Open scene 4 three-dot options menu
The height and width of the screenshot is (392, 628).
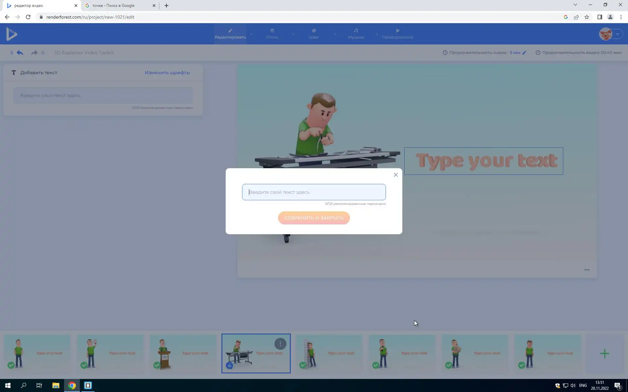[280, 344]
